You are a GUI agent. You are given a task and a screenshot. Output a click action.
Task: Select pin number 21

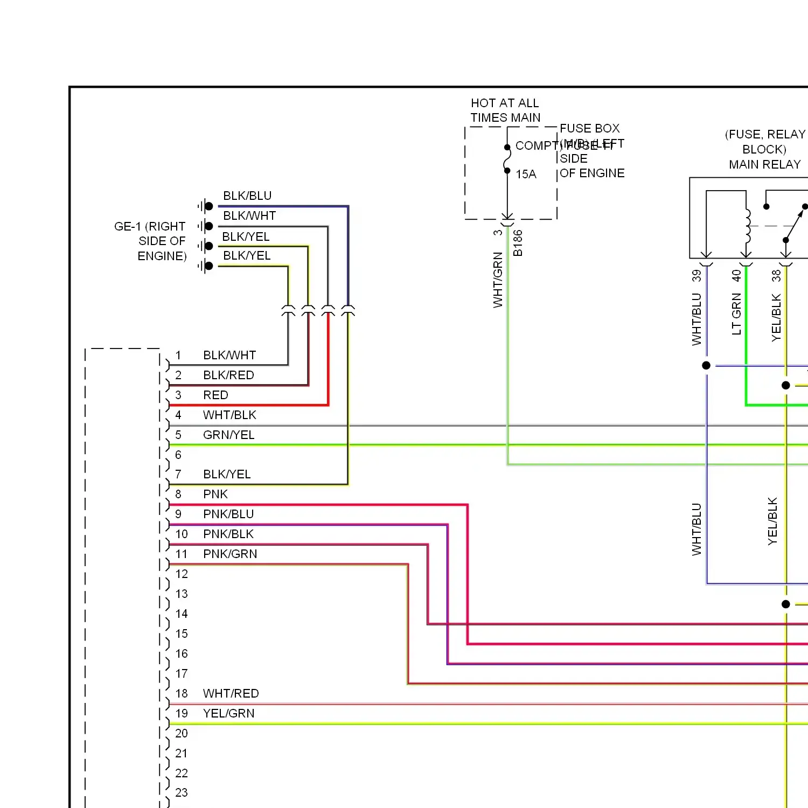tap(182, 753)
